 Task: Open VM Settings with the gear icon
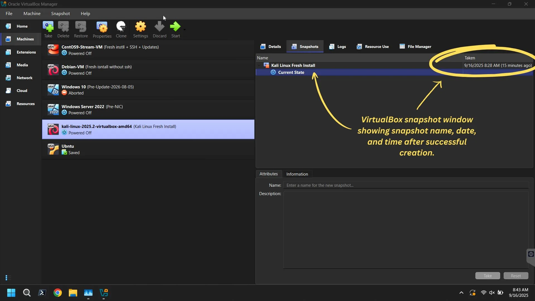(x=140, y=28)
